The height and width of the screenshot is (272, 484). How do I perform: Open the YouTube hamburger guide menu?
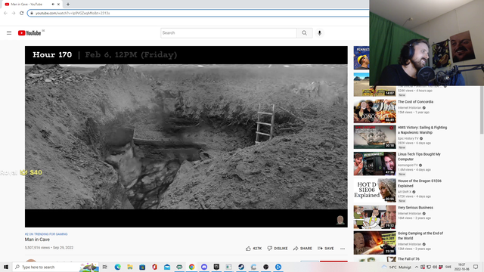[x=9, y=32]
